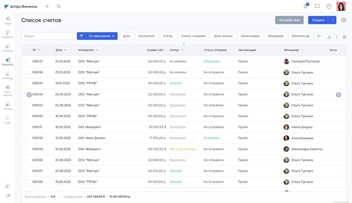This screenshot has height=203, width=352.
Task: Click the download export icon
Action: (329, 37)
